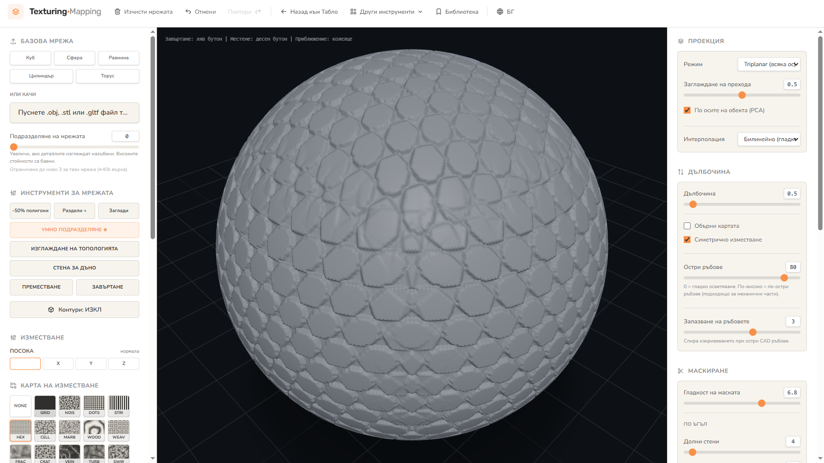Uncheck 'Симетрично изместване' checkbox
This screenshot has height=463, width=824.
687,240
